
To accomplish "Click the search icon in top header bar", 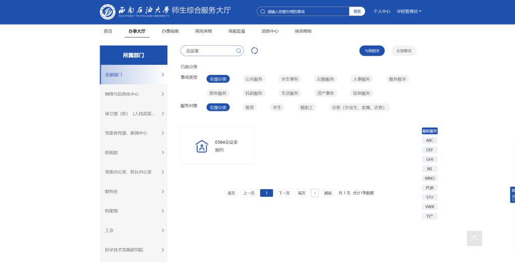I will pos(263,12).
